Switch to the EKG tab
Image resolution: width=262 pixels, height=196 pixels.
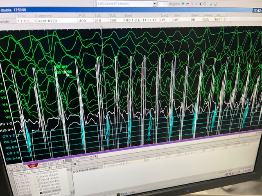click(x=23, y=167)
